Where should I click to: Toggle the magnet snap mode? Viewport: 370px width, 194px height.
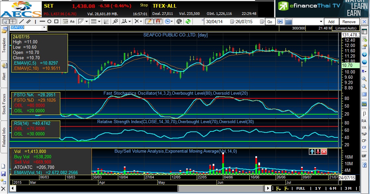[x=158, y=22]
